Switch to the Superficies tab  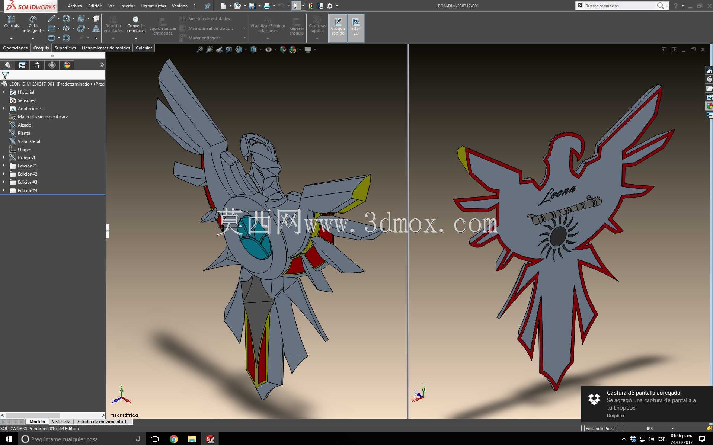click(65, 48)
